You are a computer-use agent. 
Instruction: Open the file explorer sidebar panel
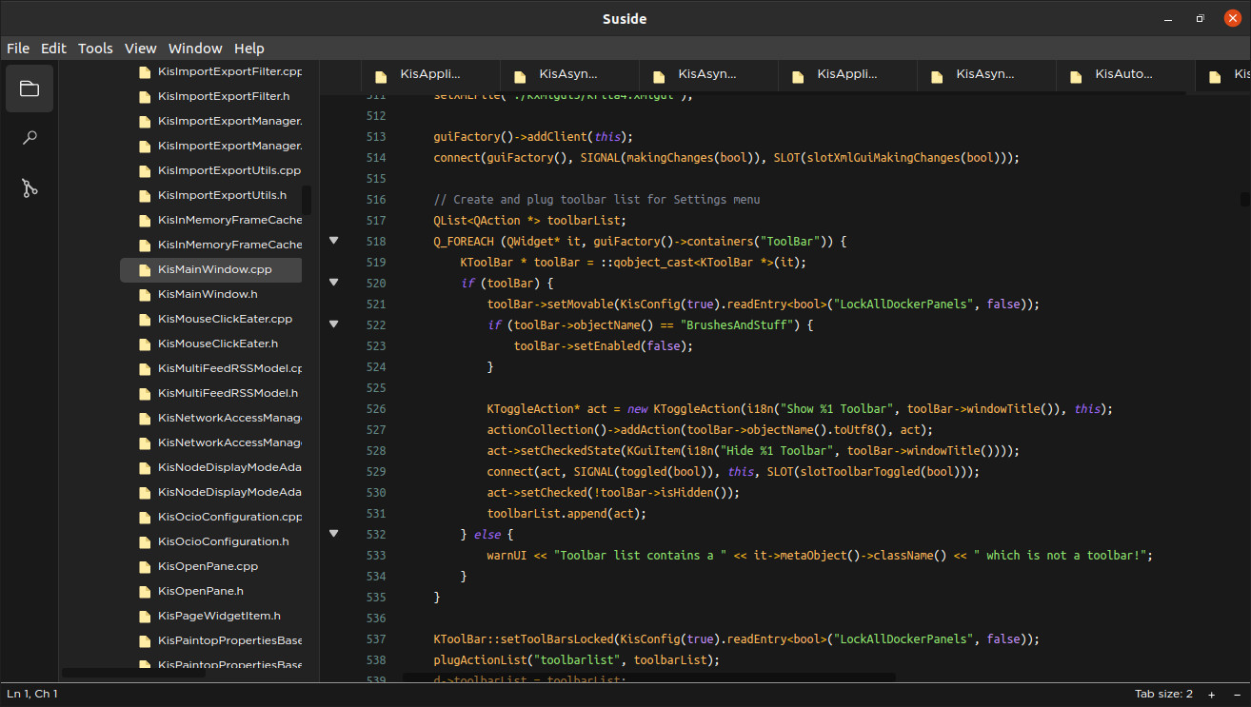[x=30, y=88]
